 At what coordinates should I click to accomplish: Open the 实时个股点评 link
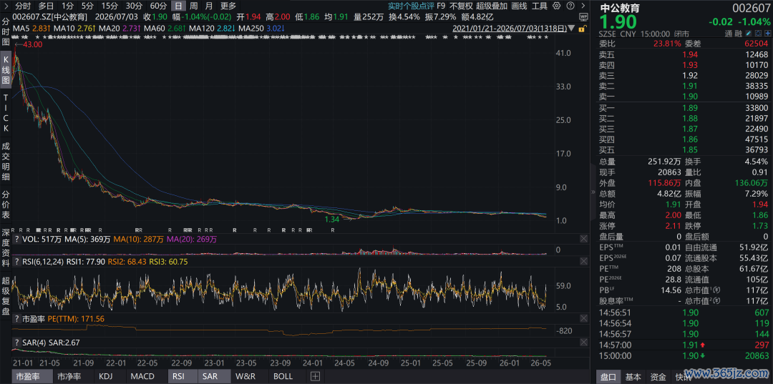coord(411,6)
